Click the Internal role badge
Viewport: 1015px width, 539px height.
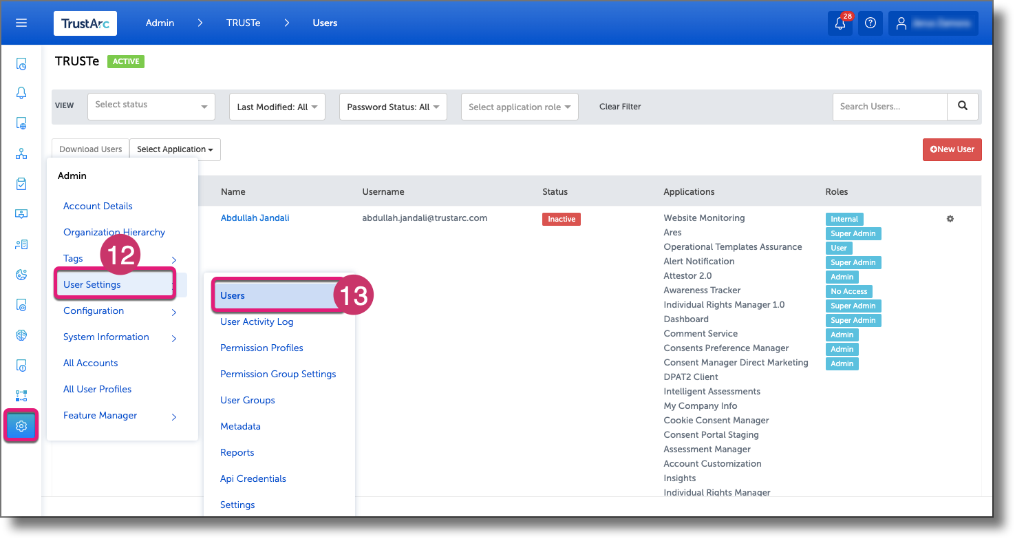point(844,219)
